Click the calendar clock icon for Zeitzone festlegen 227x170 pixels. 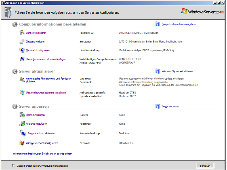pos(22,41)
